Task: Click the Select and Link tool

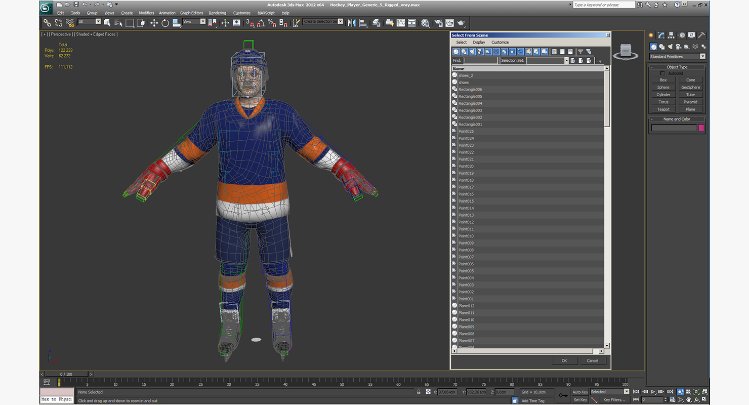Action: [x=47, y=23]
